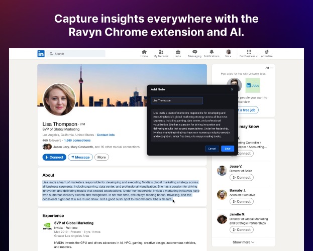Image resolution: width=313 pixels, height=251 pixels.
Task: Open My Network in the navigation bar
Action: [161, 54]
